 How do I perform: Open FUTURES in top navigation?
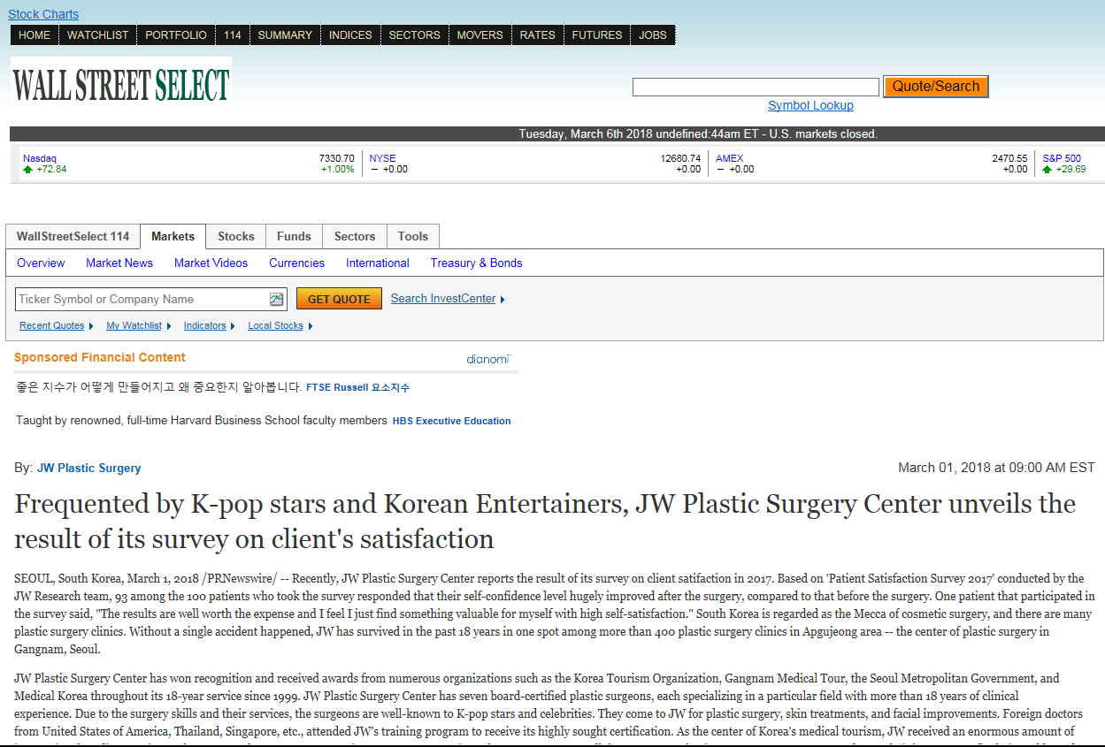597,35
